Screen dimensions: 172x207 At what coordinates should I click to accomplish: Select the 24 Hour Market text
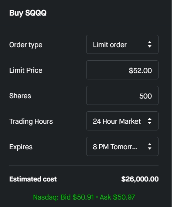coord(117,121)
